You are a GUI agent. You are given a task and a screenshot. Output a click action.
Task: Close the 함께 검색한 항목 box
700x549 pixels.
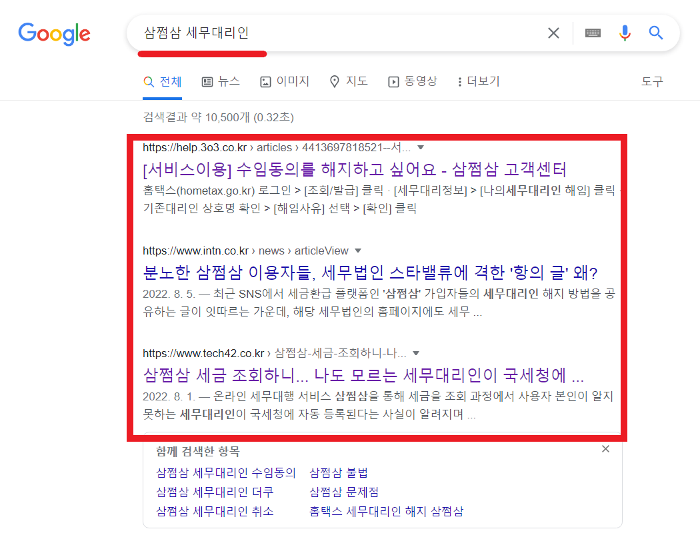pos(605,448)
